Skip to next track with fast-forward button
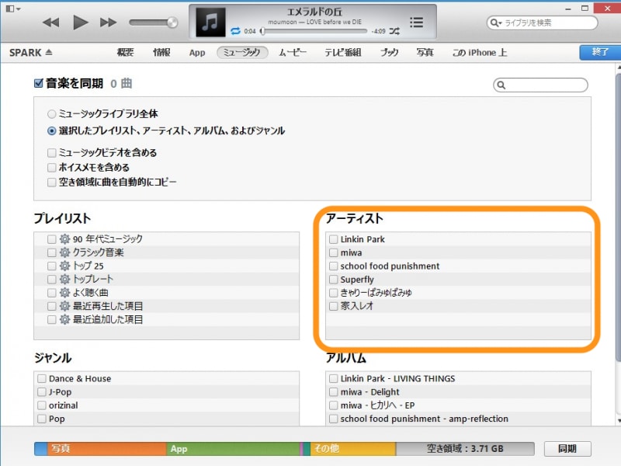The width and height of the screenshot is (621, 466). tap(108, 23)
